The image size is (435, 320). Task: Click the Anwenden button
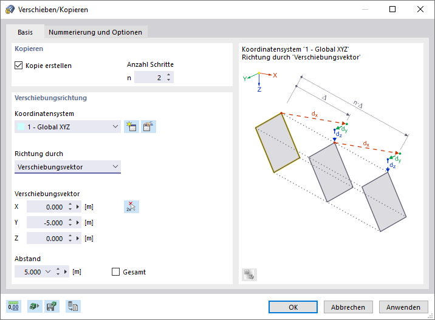(x=403, y=307)
